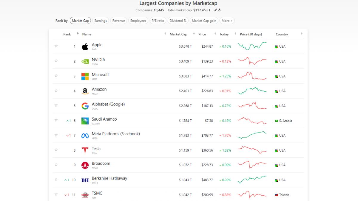Open the Alphabet (Google) company page
This screenshot has height=201, width=358.
point(108,104)
